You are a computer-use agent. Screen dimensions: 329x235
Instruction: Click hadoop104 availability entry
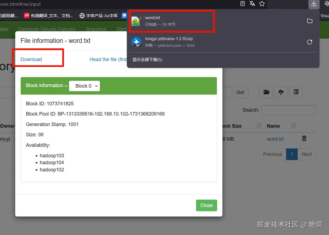(52, 163)
